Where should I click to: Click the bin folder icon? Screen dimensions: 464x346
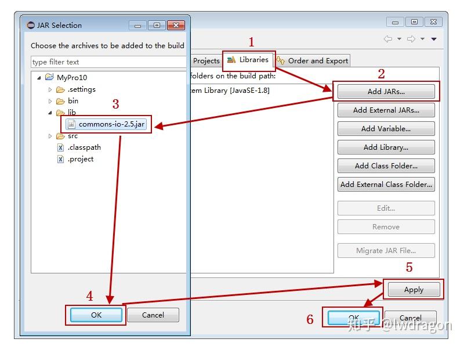60,101
